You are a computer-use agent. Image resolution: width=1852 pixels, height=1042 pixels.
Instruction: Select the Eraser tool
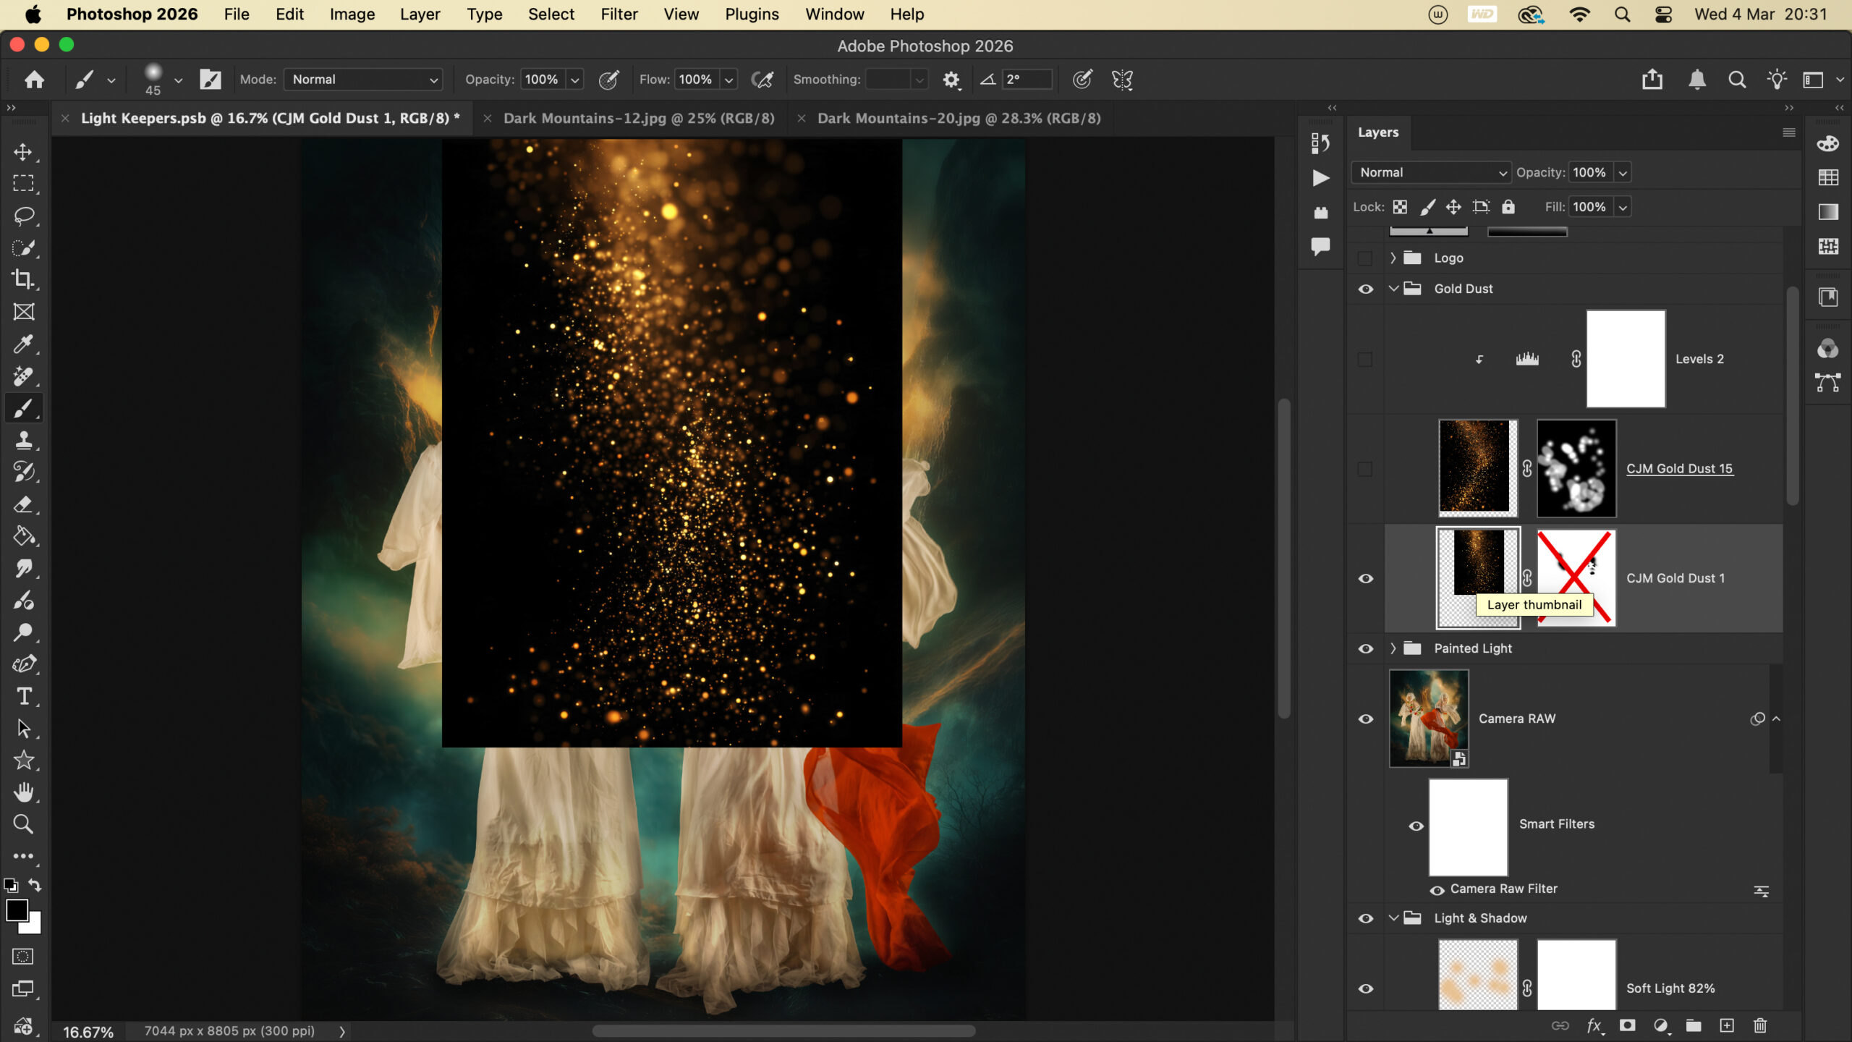(x=23, y=504)
